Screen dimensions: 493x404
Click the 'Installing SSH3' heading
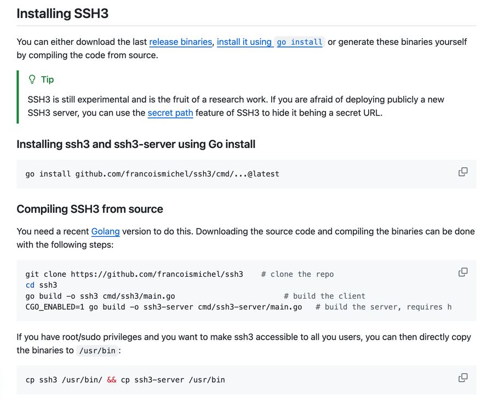62,14
